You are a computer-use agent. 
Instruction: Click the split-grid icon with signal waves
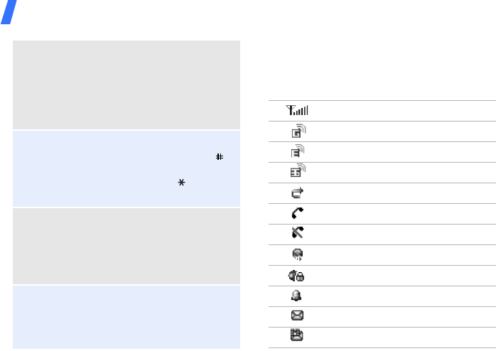tap(298, 172)
